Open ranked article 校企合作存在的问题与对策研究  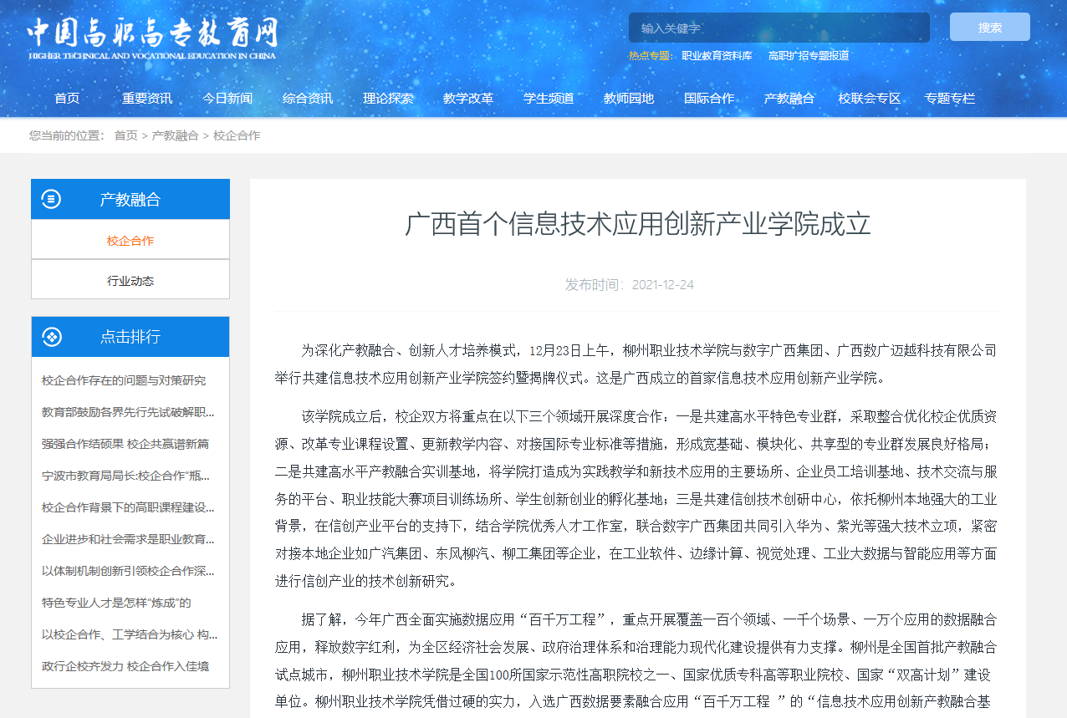pyautogui.click(x=124, y=380)
